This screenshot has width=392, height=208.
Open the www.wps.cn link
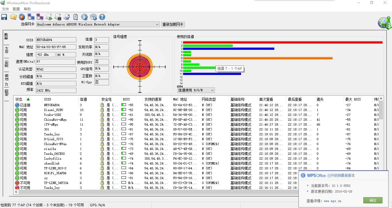tap(332, 201)
